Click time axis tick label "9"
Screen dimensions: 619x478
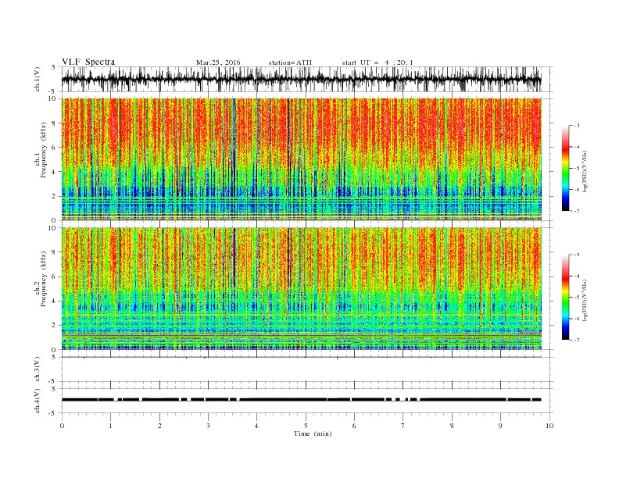pos(500,426)
